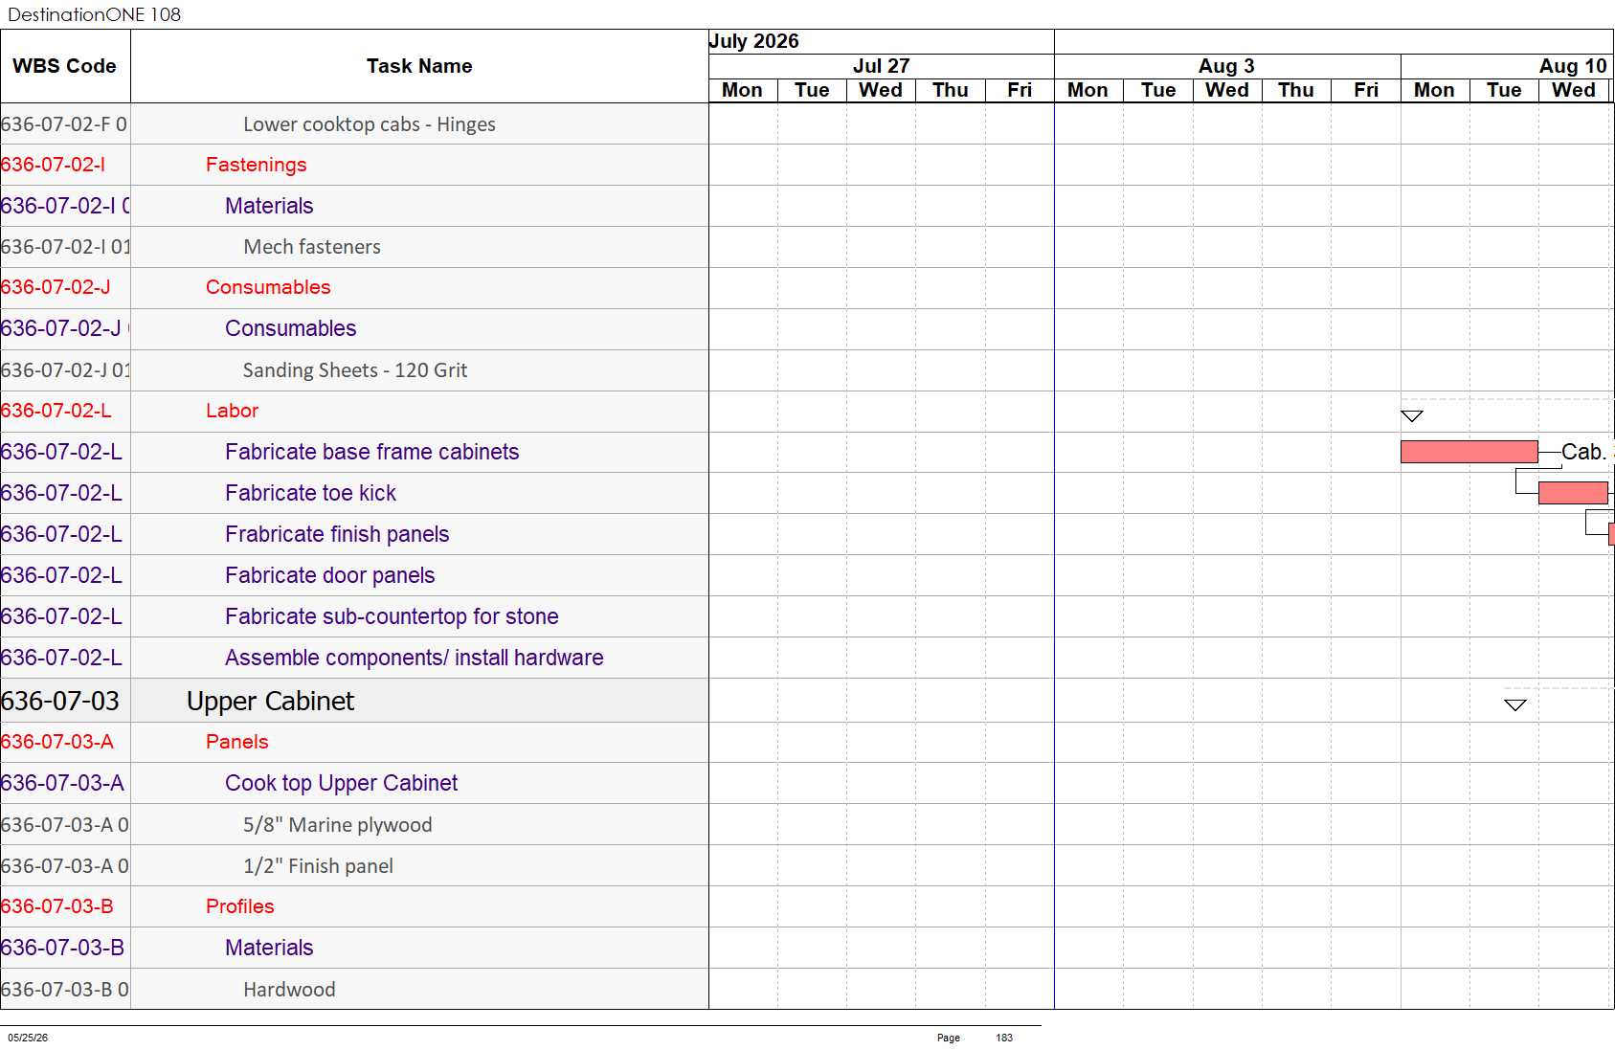Viewport: 1615px width, 1050px height.
Task: Select the July 2026 month header
Action: tap(753, 41)
